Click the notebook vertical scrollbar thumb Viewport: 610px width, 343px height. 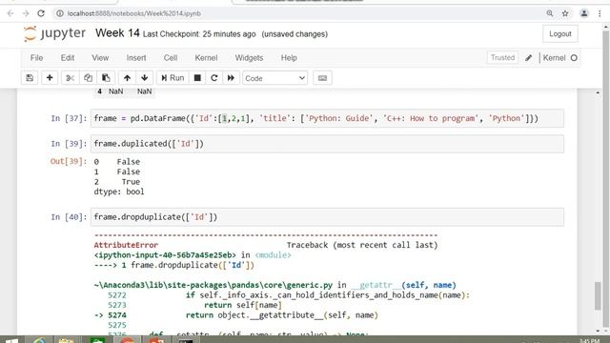click(598, 296)
